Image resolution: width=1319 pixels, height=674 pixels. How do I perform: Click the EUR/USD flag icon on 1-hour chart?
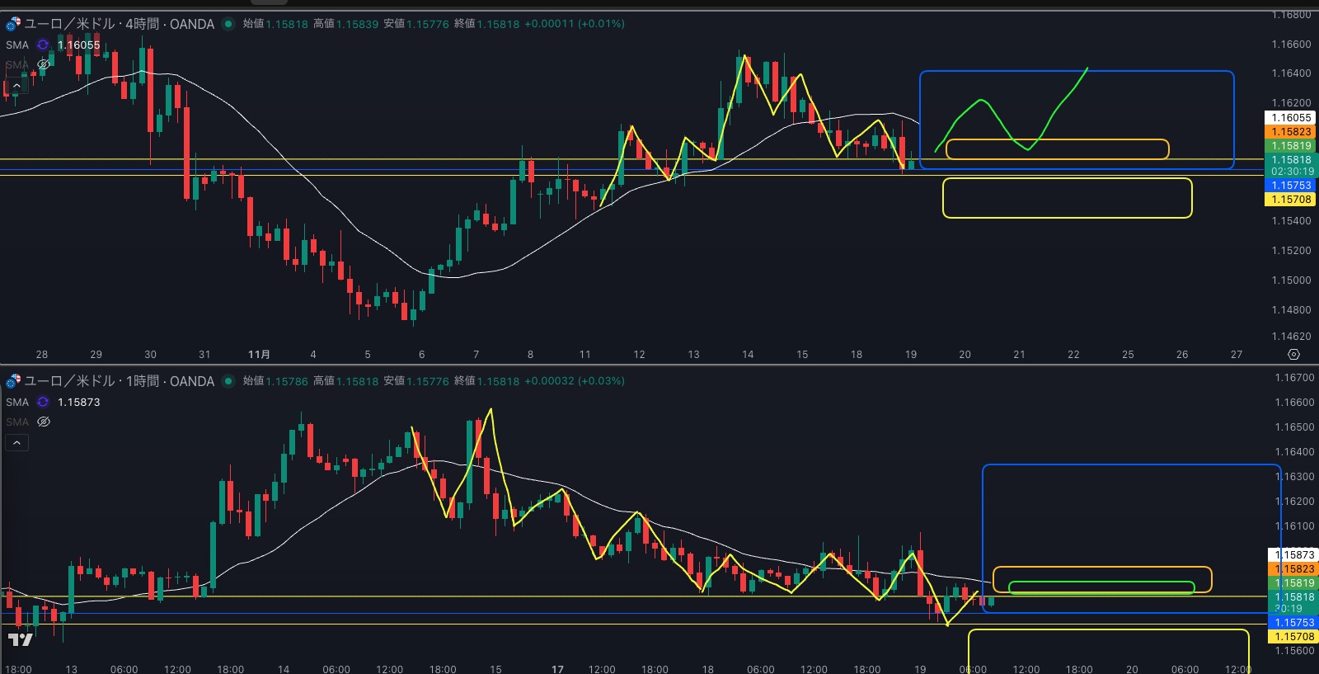12,381
